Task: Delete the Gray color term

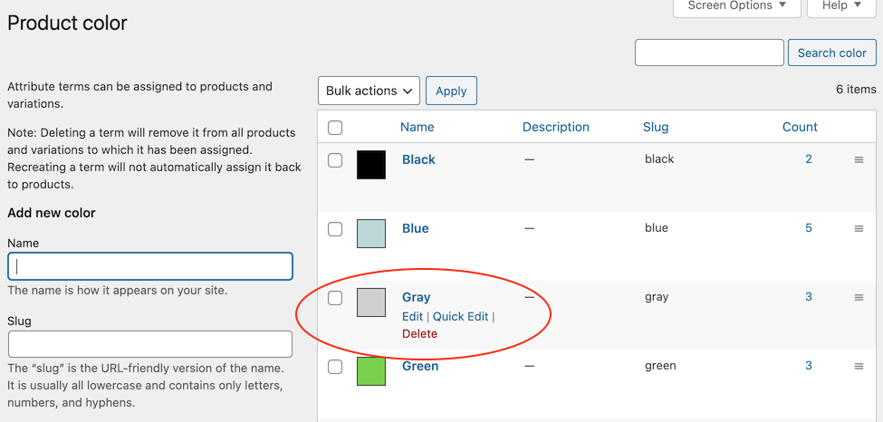Action: 419,334
